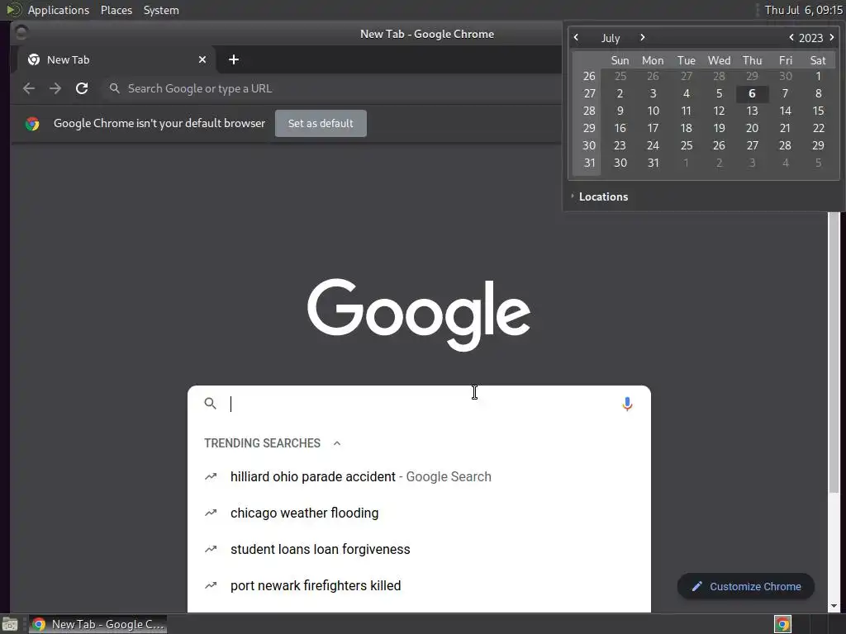Select July 14 in the calendar
The image size is (846, 634).
(x=785, y=111)
